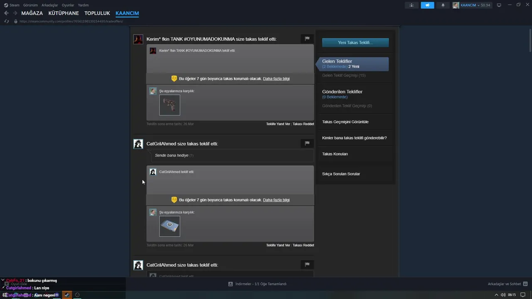Screen dimensions: 532x299
Task: Click the 'Yeni Takas Teklifi...' button
Action: 355,42
